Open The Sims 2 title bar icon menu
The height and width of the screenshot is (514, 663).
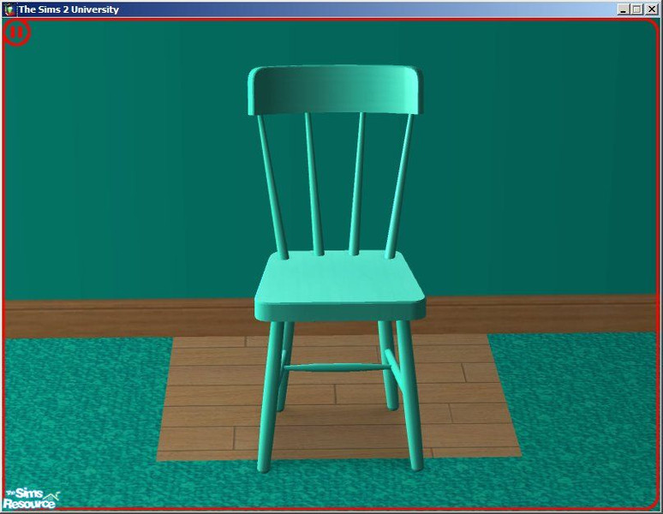(9, 9)
